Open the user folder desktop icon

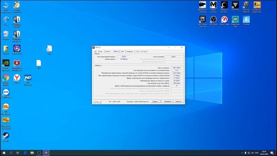[6, 50]
